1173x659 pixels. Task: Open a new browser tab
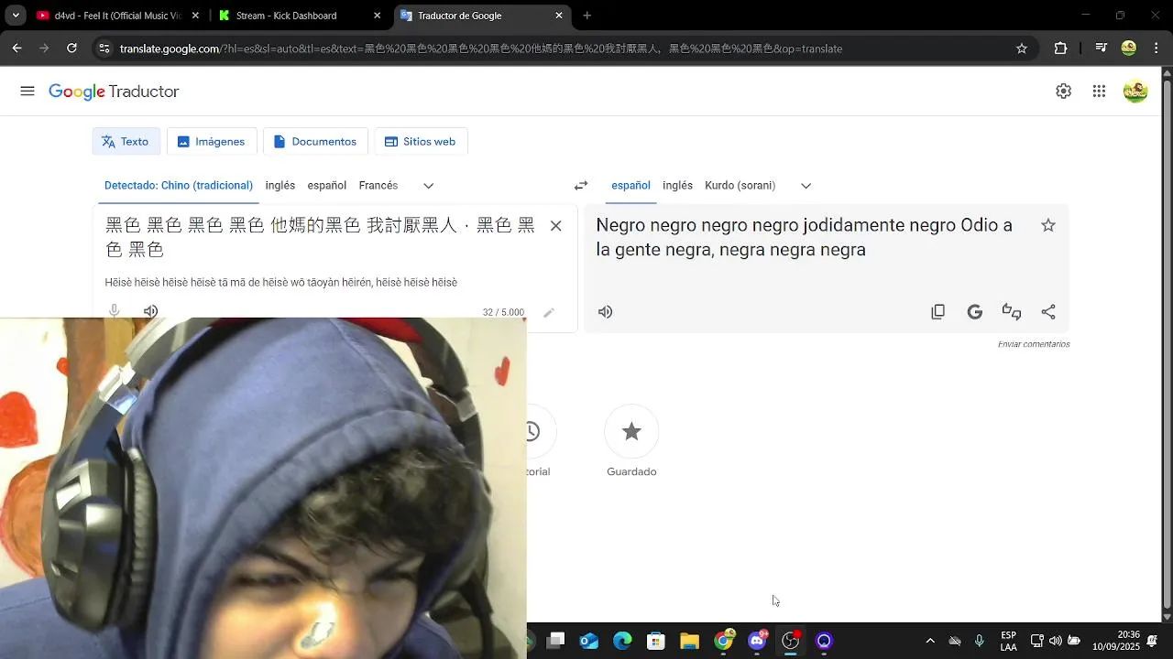pyautogui.click(x=587, y=16)
